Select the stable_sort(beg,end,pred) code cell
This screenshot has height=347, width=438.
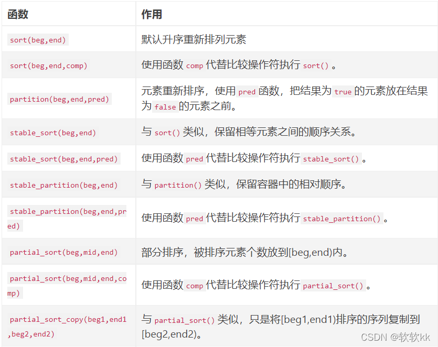[x=64, y=159]
